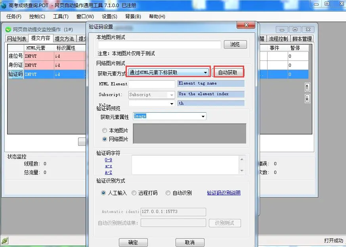
Task: Choose the 远程打码 recognition option
Action: coord(134,193)
